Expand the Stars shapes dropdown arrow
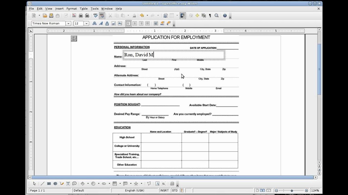 tap(141, 184)
